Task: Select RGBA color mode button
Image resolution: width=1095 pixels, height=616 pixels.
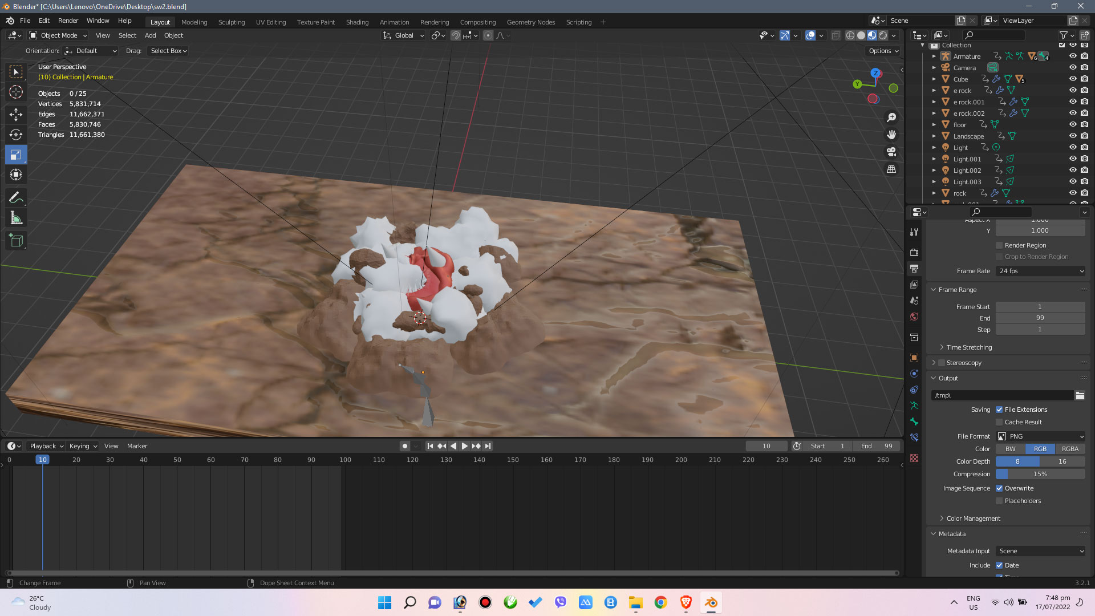Action: [x=1070, y=449]
